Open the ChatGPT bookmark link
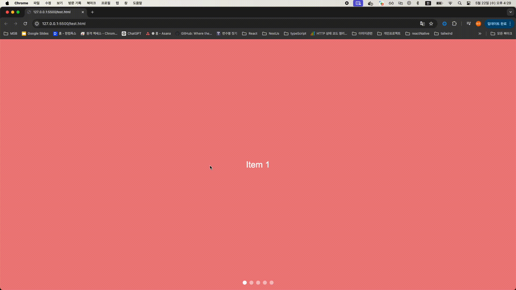This screenshot has width=516, height=290. pos(131,34)
